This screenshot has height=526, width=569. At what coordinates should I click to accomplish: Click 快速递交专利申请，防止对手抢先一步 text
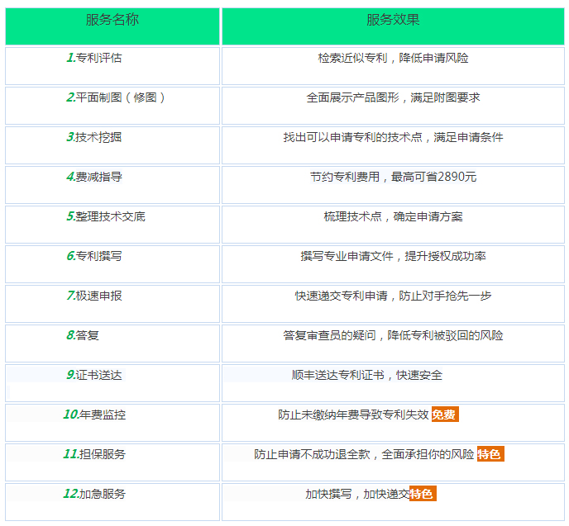(x=393, y=296)
